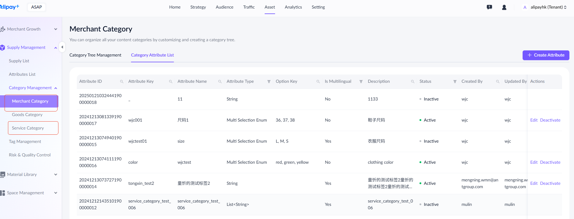
Task: Click the Create Attribute button
Action: (546, 55)
